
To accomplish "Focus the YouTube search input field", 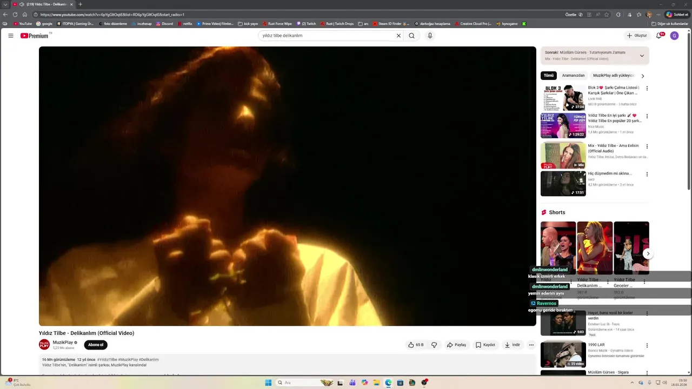I will click(x=327, y=36).
